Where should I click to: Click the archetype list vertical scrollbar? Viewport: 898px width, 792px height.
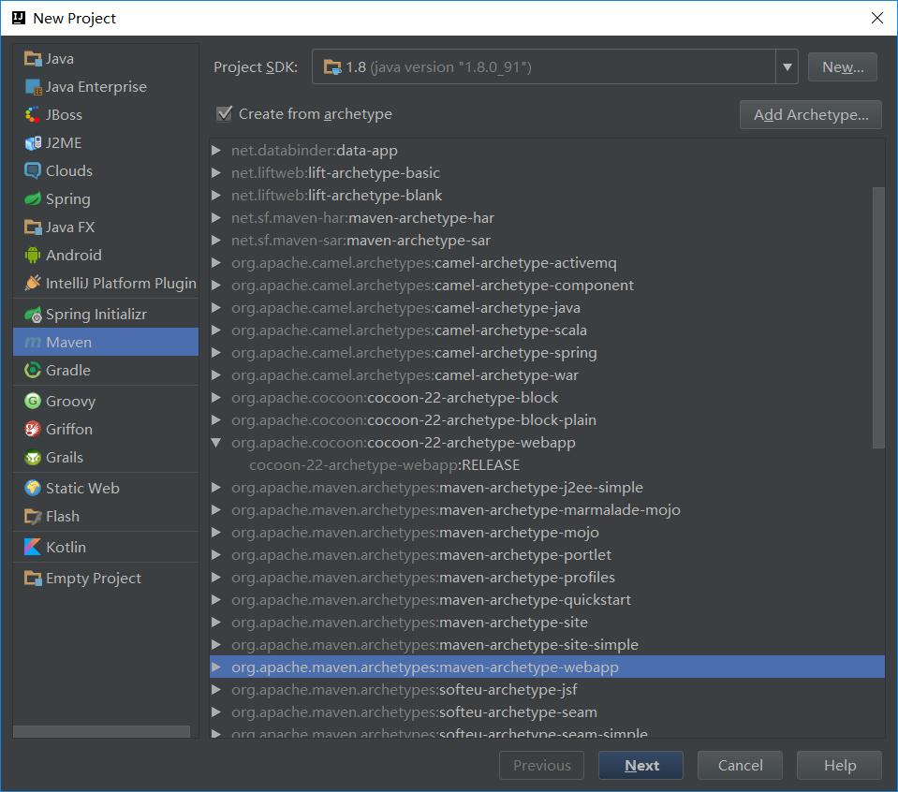click(878, 318)
